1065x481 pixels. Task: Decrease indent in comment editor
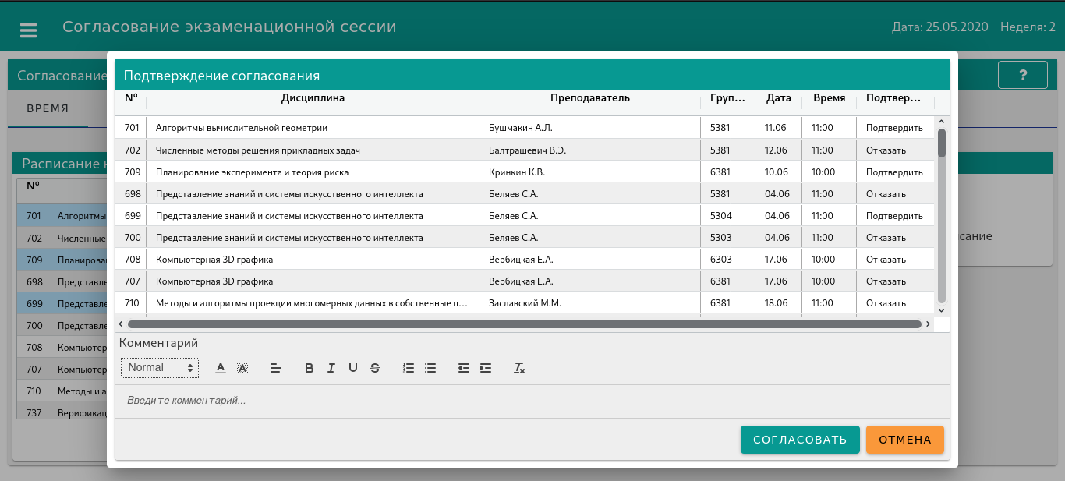(x=464, y=368)
